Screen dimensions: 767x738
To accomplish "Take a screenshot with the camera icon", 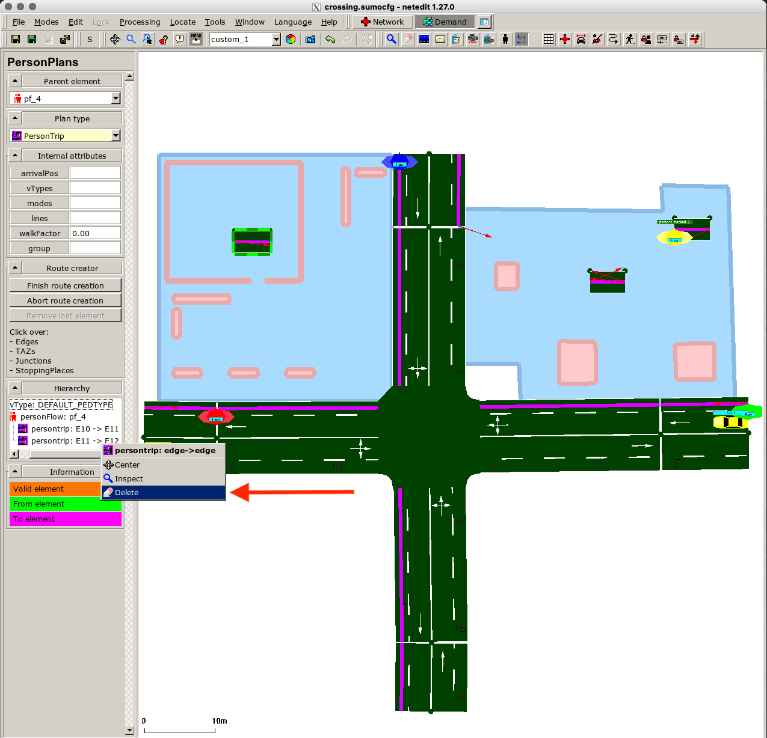I will [x=310, y=39].
